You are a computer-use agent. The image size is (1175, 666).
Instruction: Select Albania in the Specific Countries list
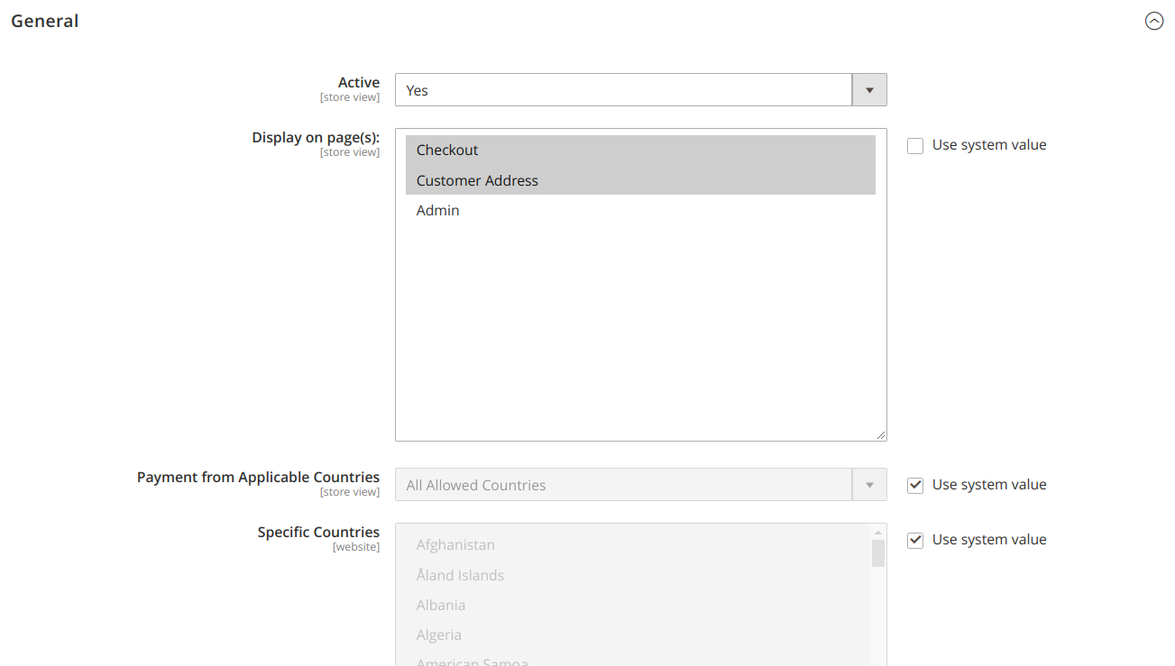point(441,605)
